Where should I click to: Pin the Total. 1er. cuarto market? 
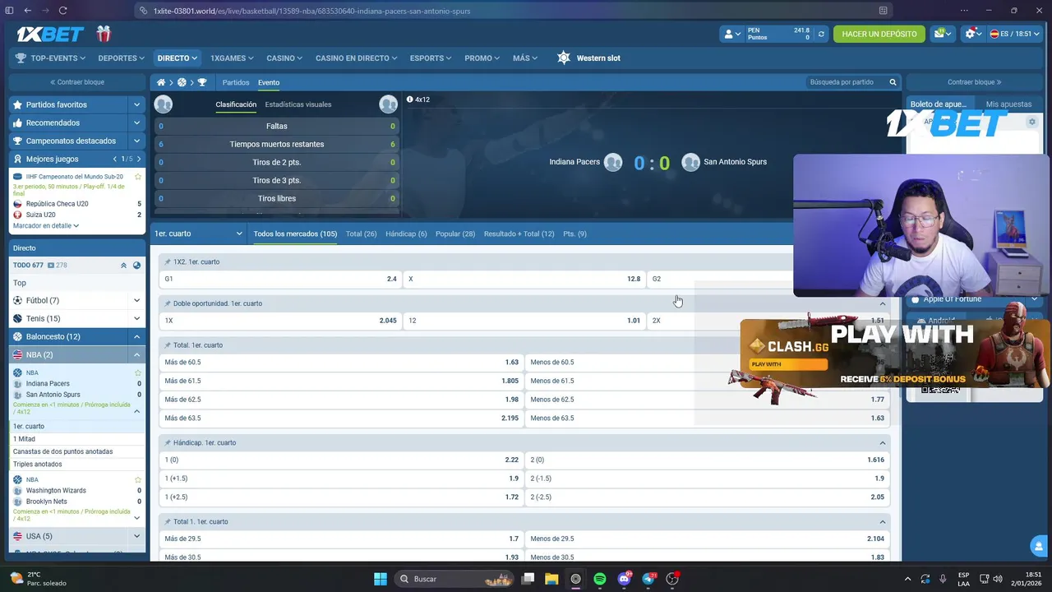(168, 345)
